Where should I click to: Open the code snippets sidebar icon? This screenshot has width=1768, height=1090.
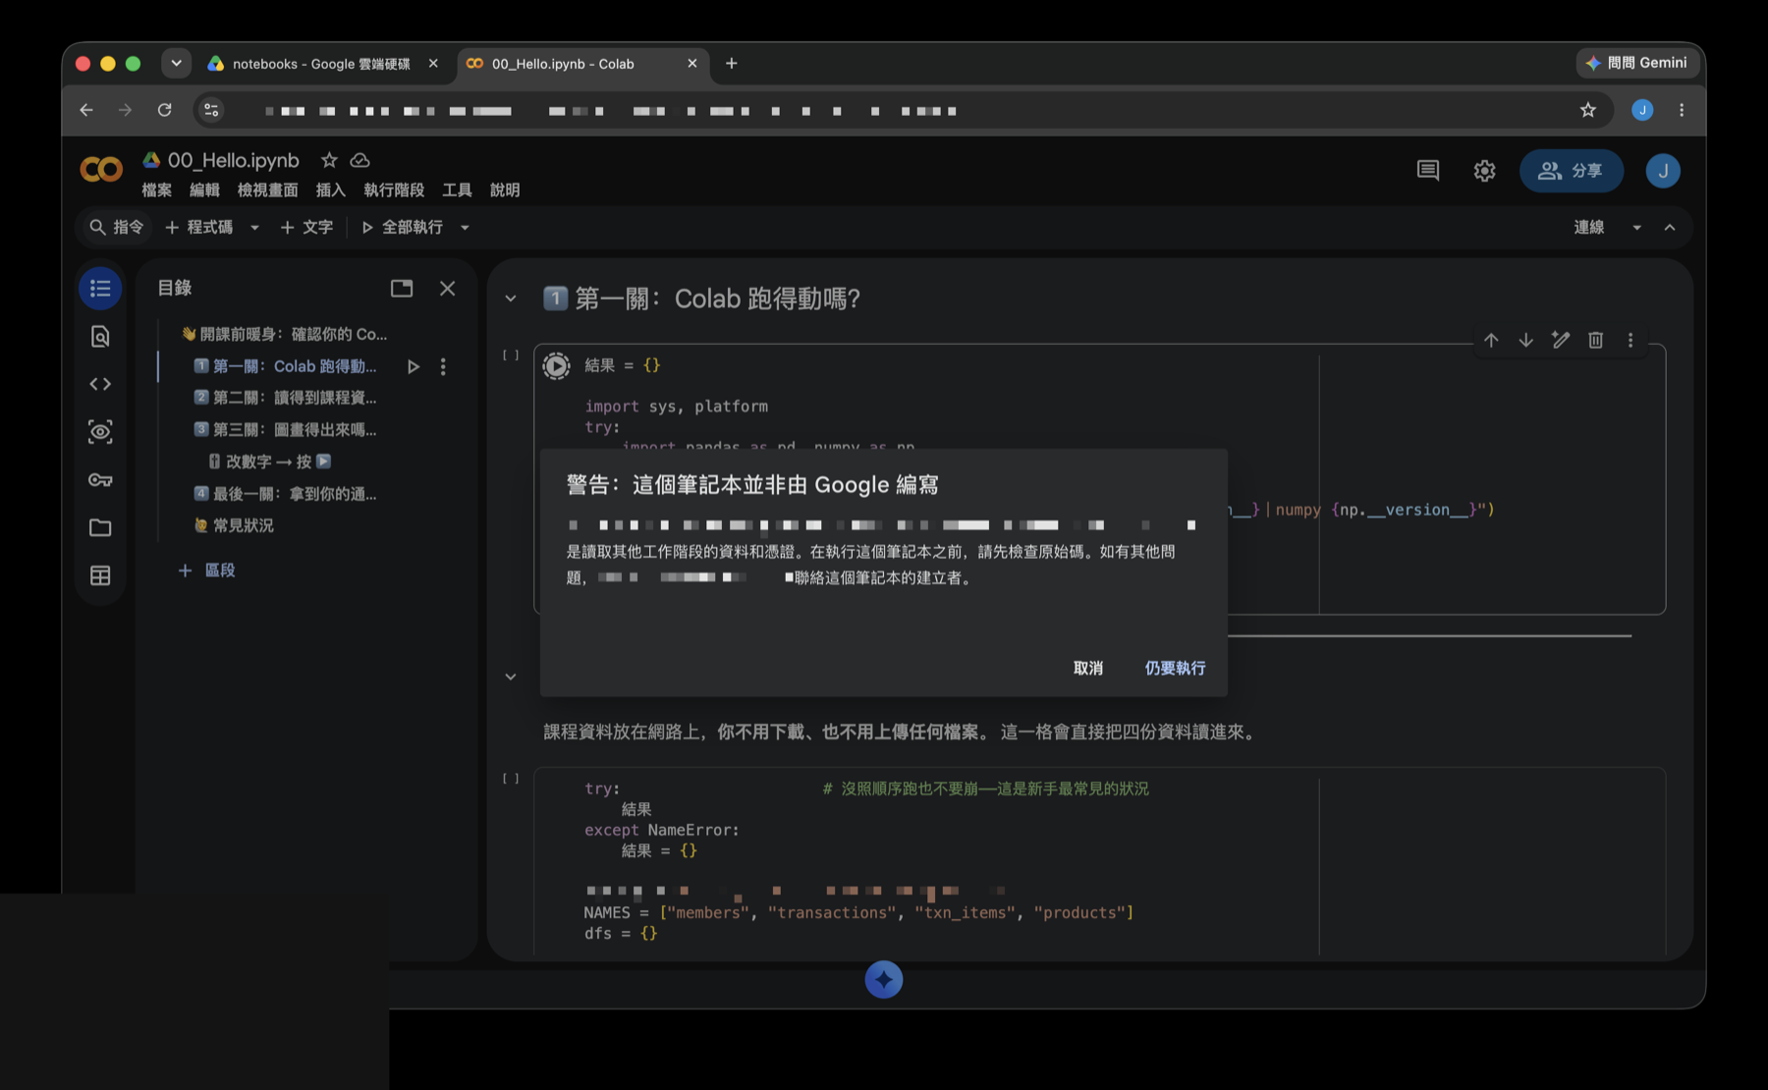100,384
